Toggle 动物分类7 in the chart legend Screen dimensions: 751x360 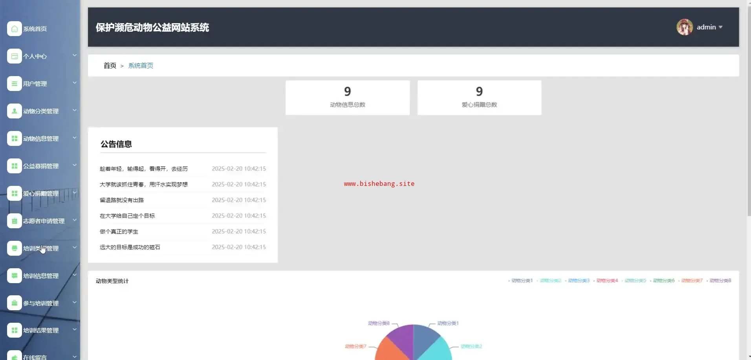tap(691, 281)
